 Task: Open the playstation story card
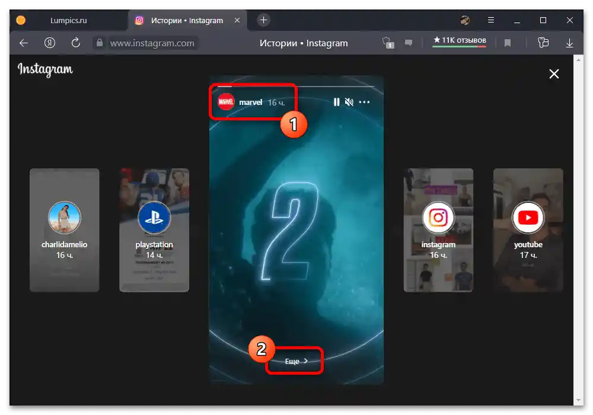(x=154, y=230)
